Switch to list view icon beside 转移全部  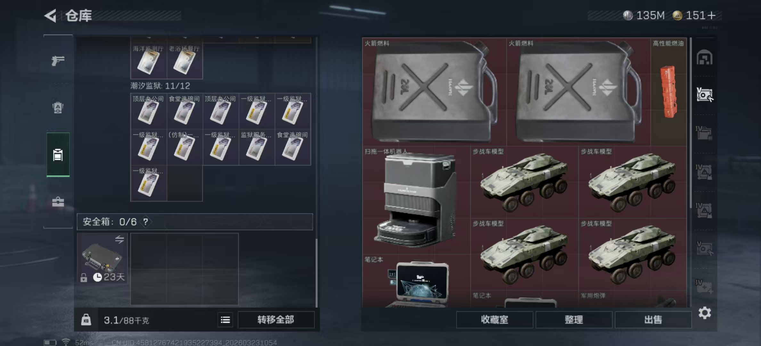tap(225, 320)
